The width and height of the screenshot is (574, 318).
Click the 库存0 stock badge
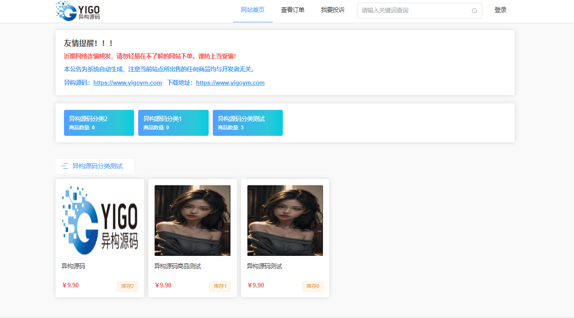(313, 286)
